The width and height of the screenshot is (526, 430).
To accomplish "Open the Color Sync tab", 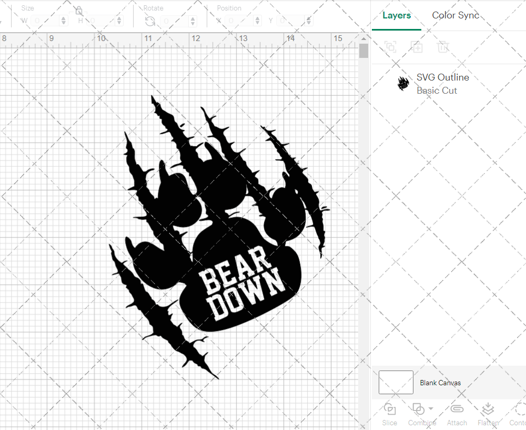I will pyautogui.click(x=456, y=15).
